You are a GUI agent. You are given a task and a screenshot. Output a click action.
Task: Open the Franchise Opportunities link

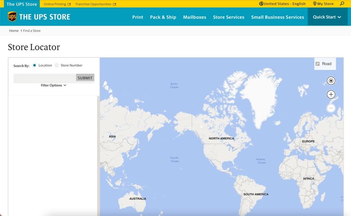pyautogui.click(x=93, y=4)
